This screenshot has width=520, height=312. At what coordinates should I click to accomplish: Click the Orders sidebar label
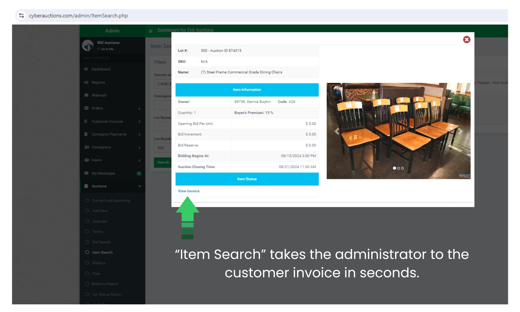[x=97, y=108]
